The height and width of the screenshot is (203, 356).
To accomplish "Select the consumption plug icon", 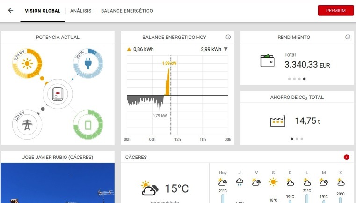I will (88, 63).
